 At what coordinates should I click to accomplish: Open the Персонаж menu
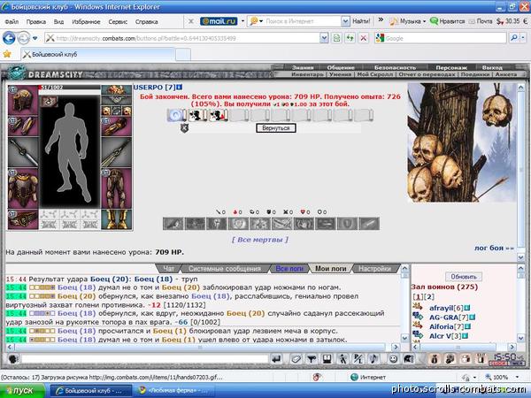pos(451,67)
